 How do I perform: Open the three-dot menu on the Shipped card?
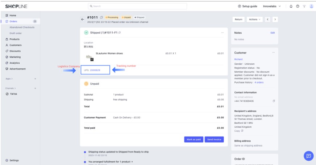pyautogui.click(x=222, y=33)
